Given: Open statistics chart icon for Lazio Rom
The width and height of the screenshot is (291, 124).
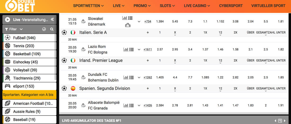Looking at the screenshot, I should click(126, 49).
